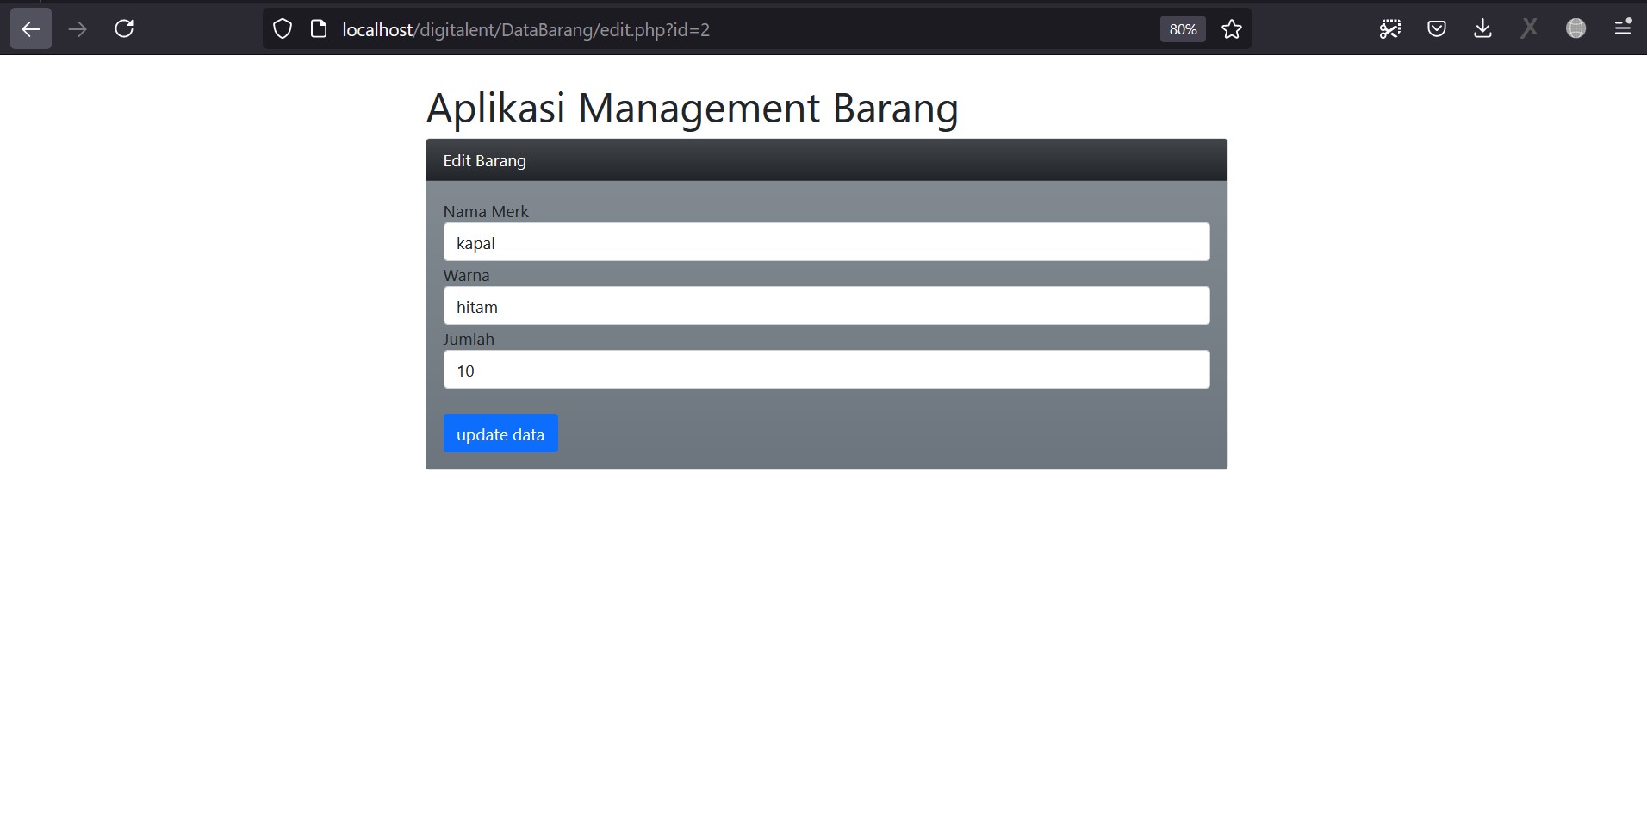This screenshot has height=836, width=1647.
Task: Click the Edit Barang card header
Action: 826,160
